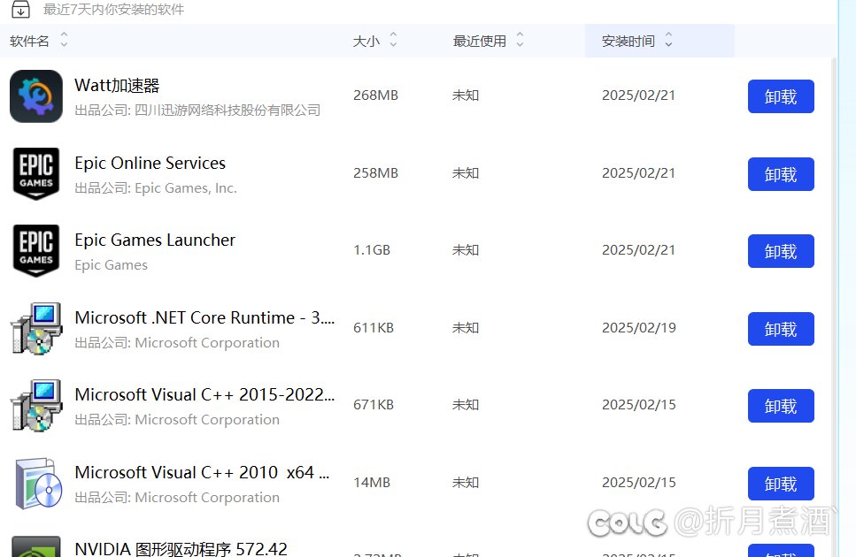Select Microsoft Visual C++ 2015-2022 name
Viewport: 856px width, 557px height.
click(204, 394)
